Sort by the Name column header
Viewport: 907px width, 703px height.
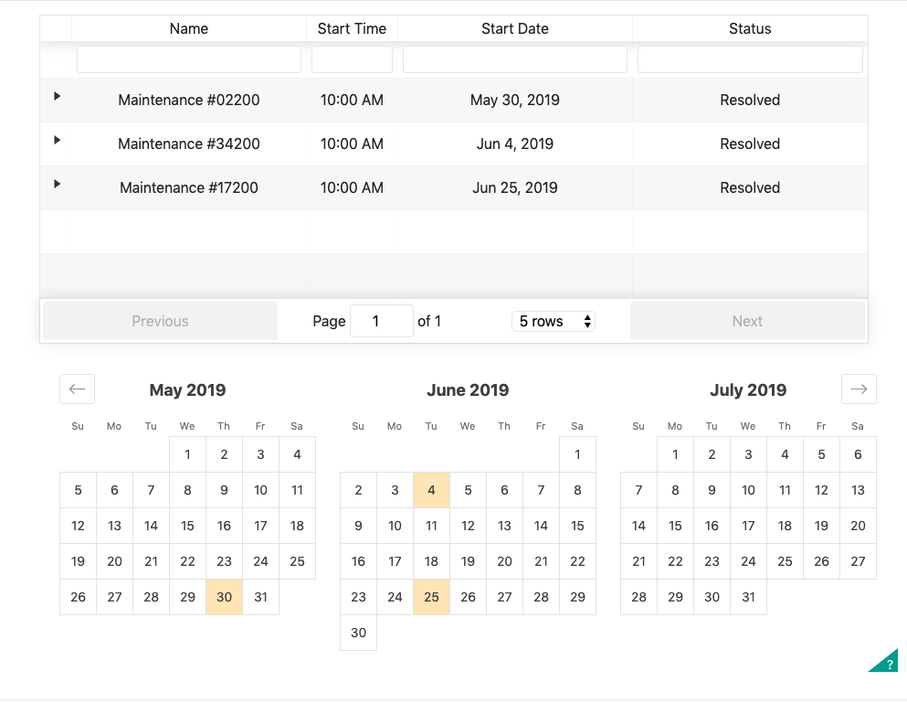(x=189, y=28)
